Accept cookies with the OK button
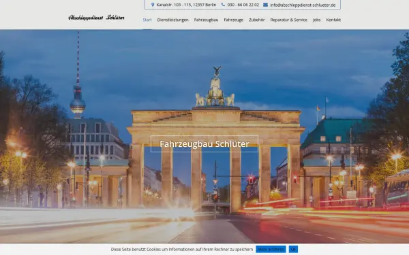The height and width of the screenshot is (255, 409). 293,250
